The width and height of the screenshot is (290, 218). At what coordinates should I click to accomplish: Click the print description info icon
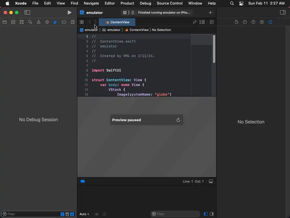coord(104,214)
